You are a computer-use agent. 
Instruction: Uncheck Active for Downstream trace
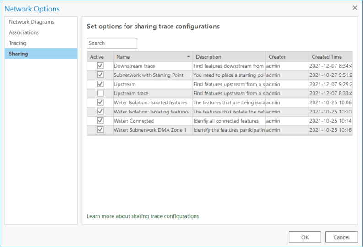[x=100, y=66]
